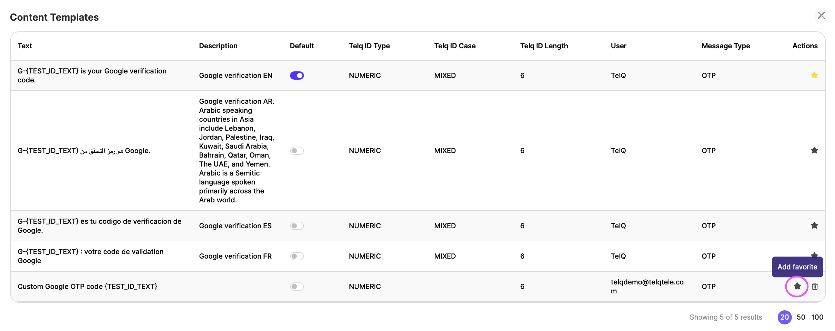Show 100 results per page
This screenshot has height=331, width=835.
[817, 317]
